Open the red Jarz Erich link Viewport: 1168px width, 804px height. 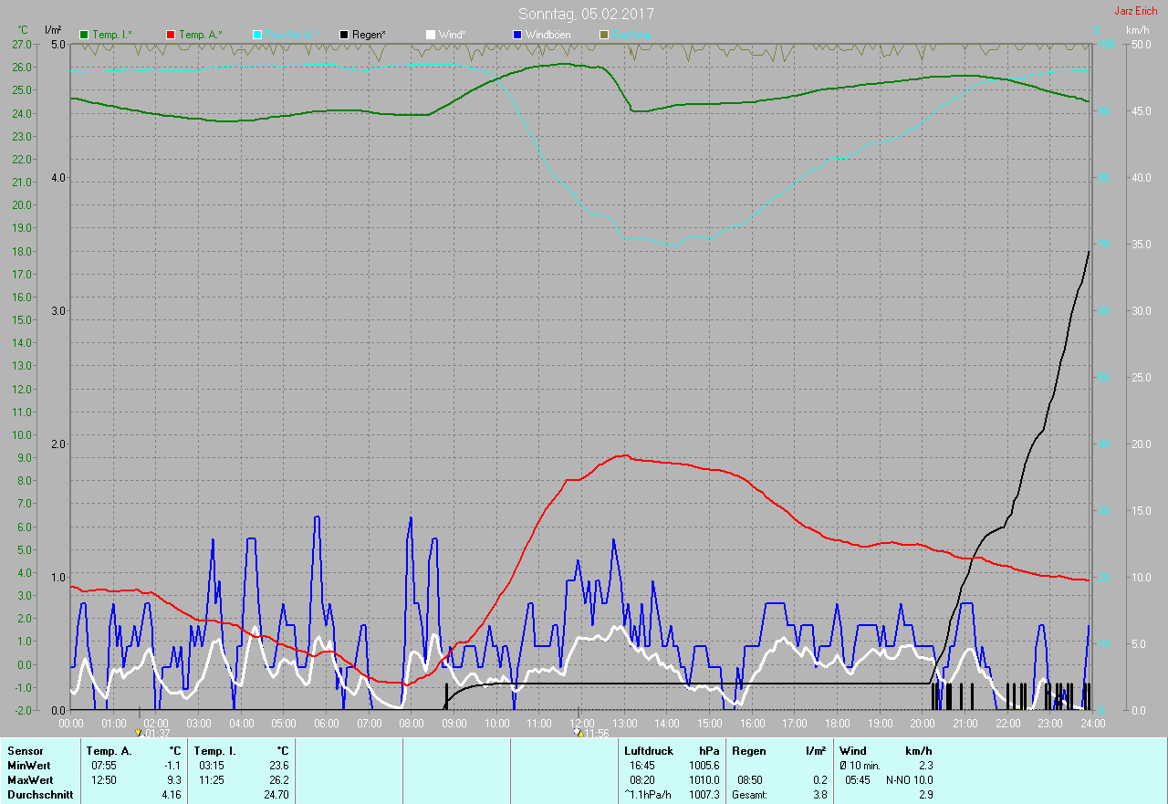click(x=1135, y=11)
